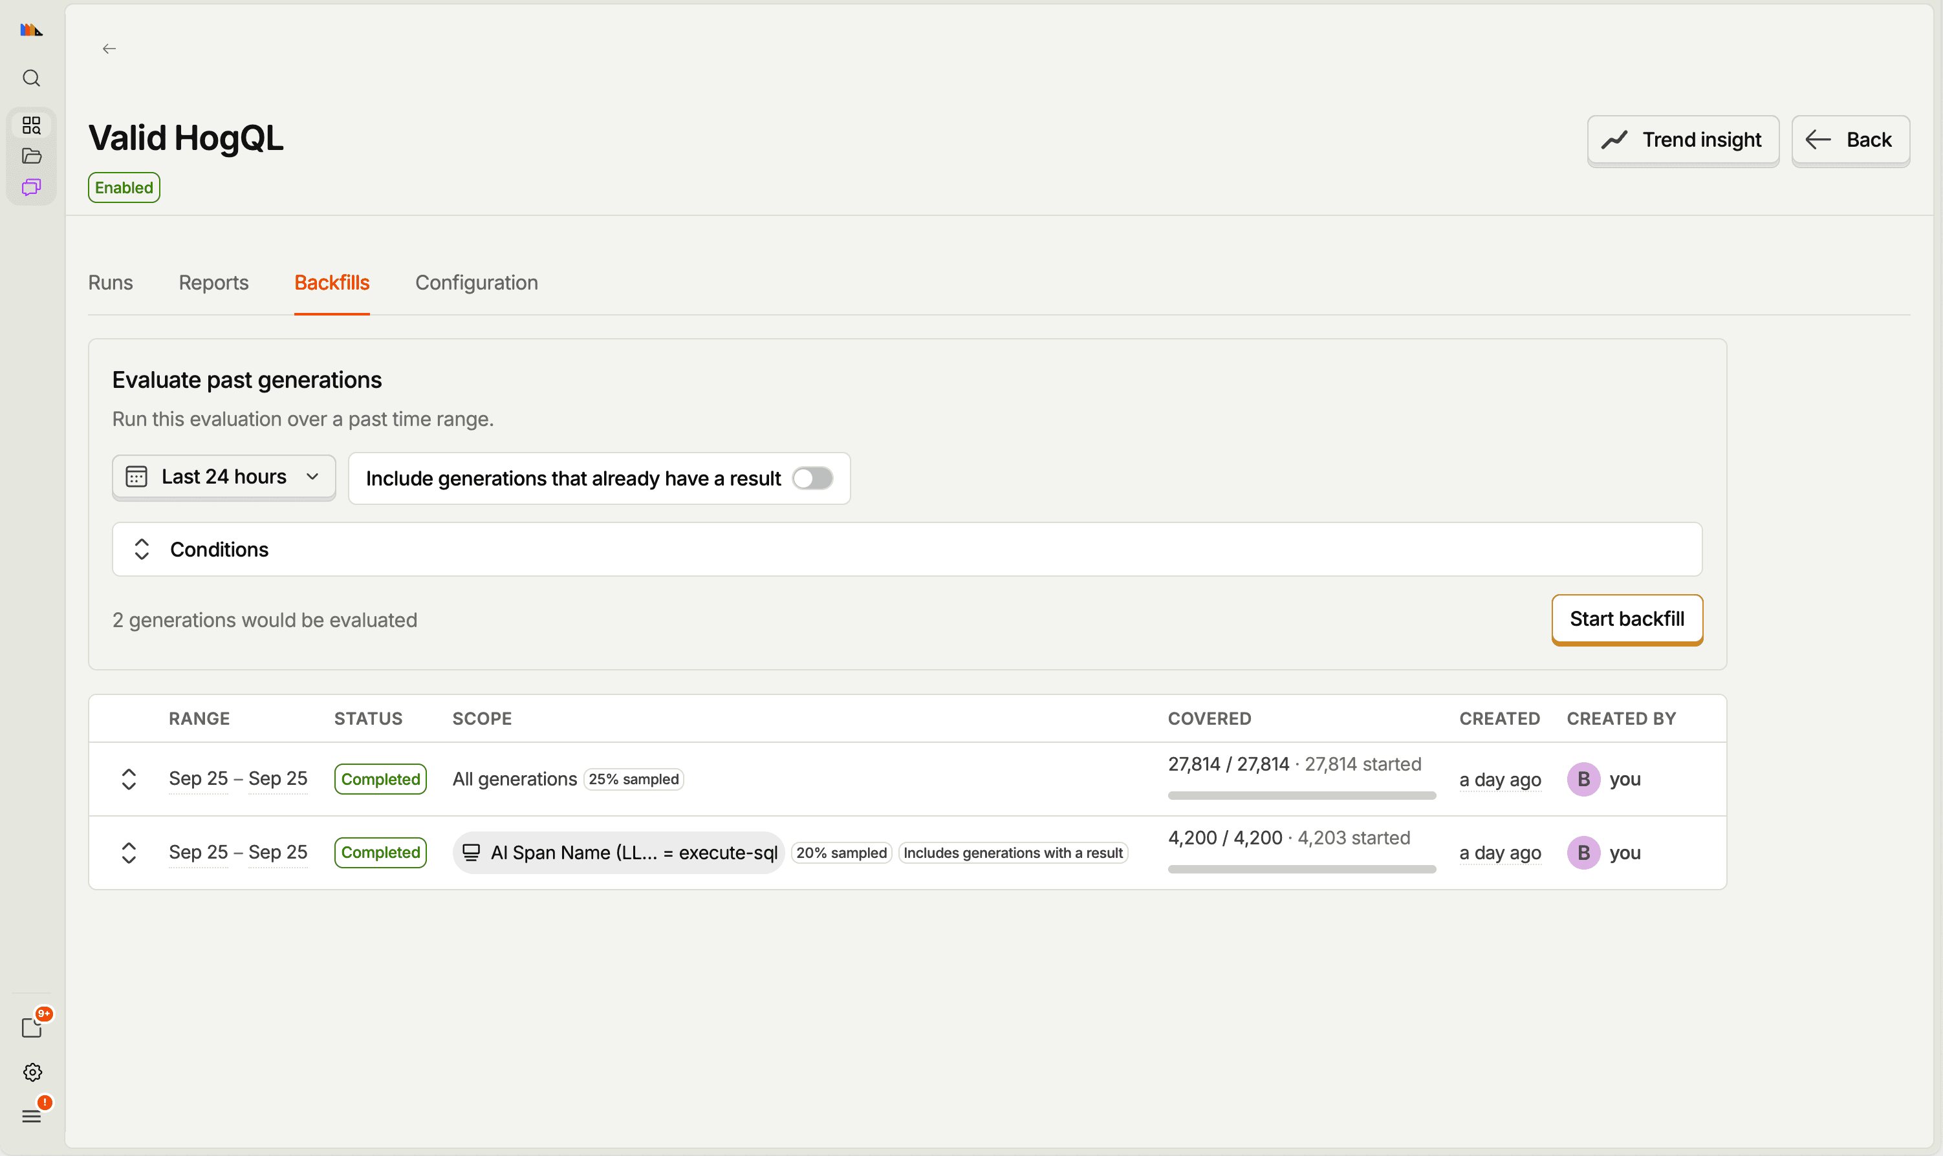Viewport: 1943px width, 1156px height.
Task: Click the PostHog logo icon
Action: [x=31, y=30]
